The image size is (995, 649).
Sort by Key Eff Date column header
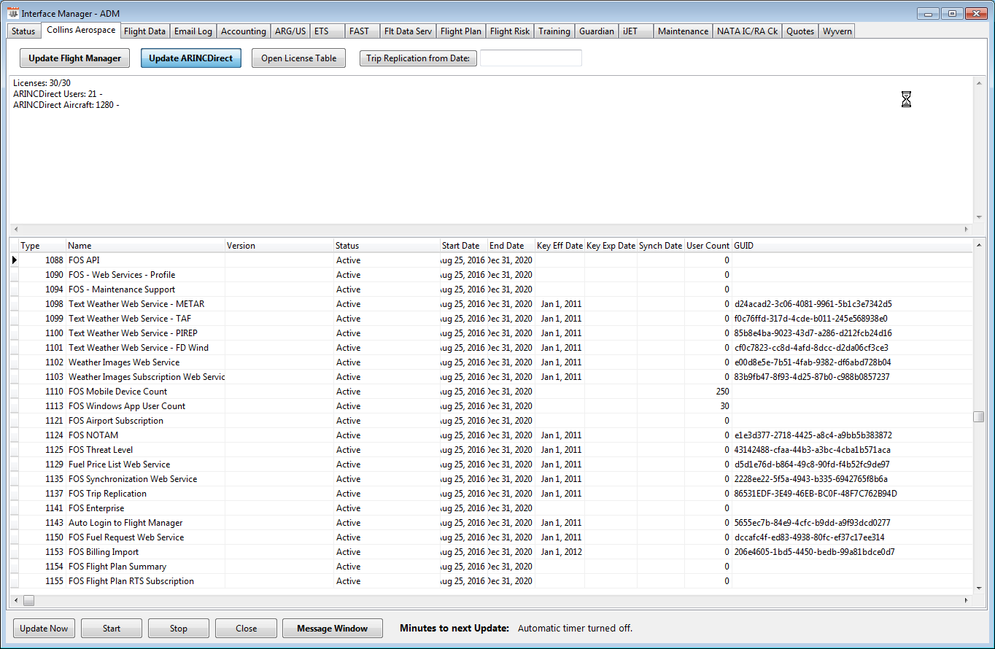(x=560, y=246)
